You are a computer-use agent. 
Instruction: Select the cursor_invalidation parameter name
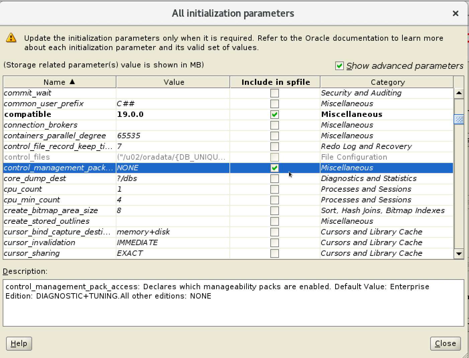(x=39, y=242)
